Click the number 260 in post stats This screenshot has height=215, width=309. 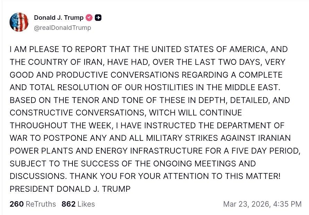[17, 204]
